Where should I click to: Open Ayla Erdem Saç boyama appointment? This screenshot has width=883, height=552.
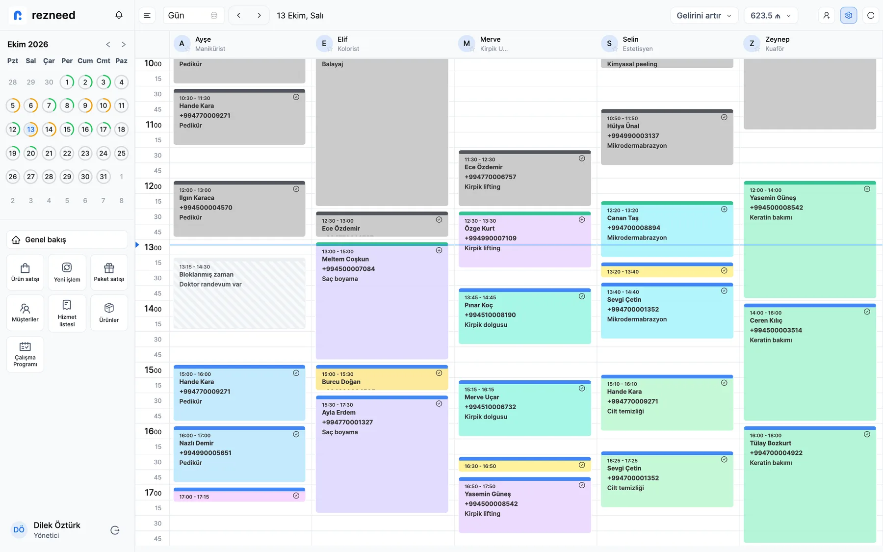[382, 454]
